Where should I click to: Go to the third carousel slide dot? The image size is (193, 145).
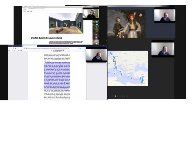pyautogui.click(x=118, y=96)
